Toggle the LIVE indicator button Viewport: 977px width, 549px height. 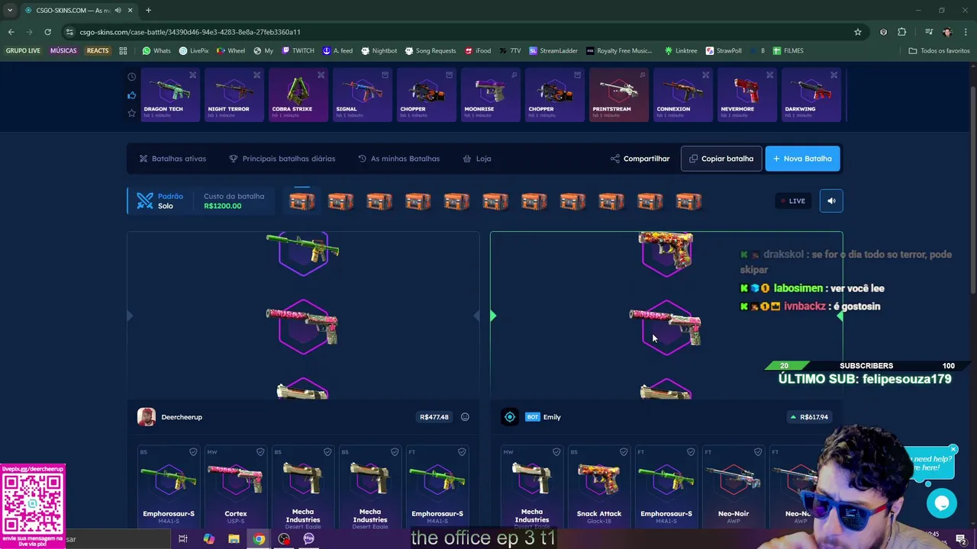[x=792, y=201]
